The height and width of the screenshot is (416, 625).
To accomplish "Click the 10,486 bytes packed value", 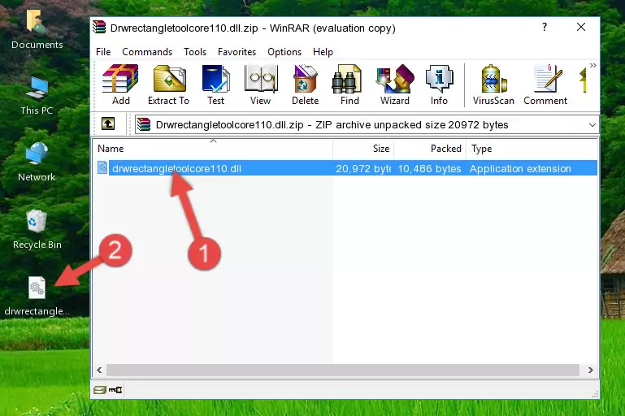I will (429, 168).
